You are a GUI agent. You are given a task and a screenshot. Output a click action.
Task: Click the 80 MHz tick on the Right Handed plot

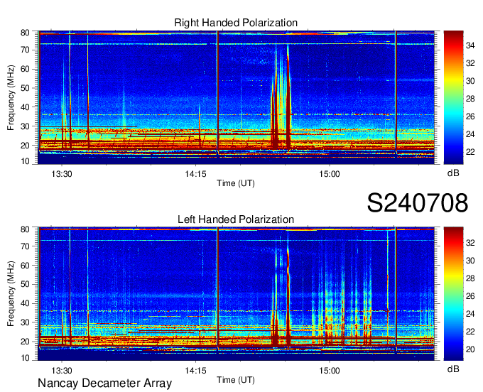pyautogui.click(x=25, y=33)
